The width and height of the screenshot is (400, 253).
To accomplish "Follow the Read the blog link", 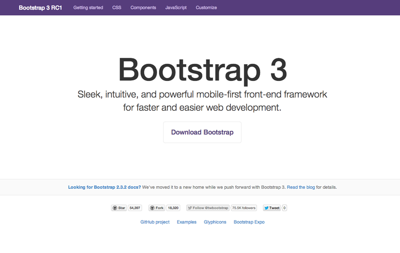I will (x=301, y=187).
